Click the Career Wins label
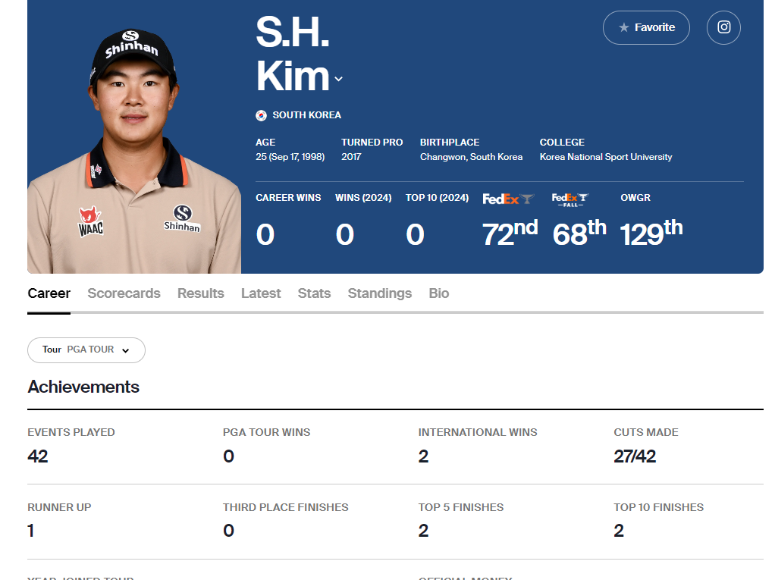 288,198
